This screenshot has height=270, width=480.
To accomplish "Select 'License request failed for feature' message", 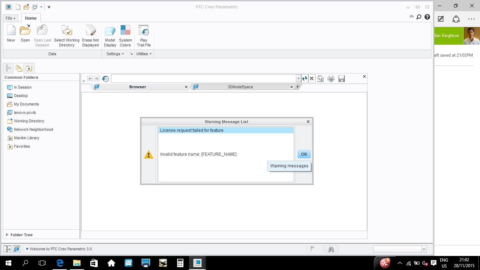I will pyautogui.click(x=226, y=130).
